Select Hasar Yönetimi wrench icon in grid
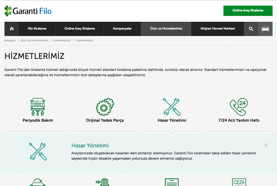The image size is (277, 186). click(172, 107)
